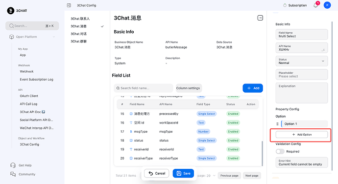Image resolution: width=338 pixels, height=184 pixels.
Task: Go to Next page
Action: [252, 176]
